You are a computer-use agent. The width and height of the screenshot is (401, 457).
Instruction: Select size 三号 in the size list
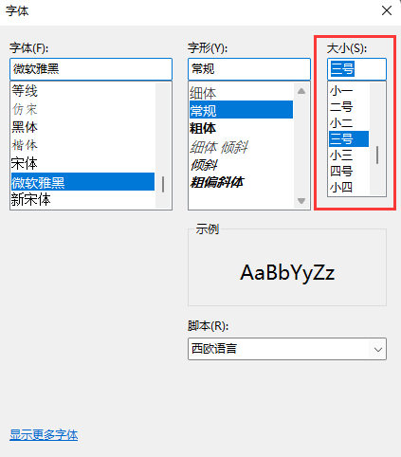coord(349,139)
